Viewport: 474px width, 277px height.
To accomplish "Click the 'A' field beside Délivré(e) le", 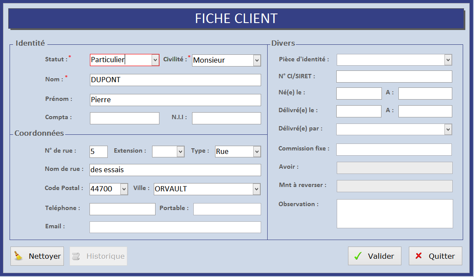I will click(x=425, y=111).
